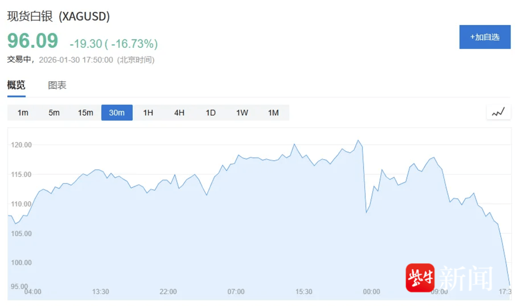
Task: Select the 1H timeframe
Action: [x=148, y=113]
